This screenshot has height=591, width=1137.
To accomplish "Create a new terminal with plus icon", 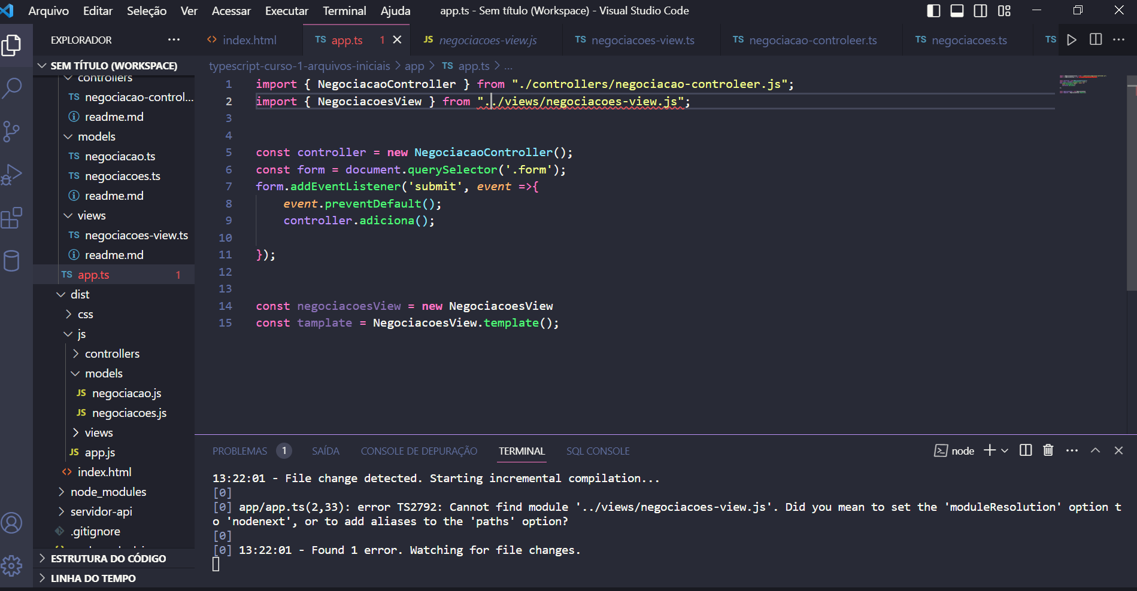I will click(x=990, y=450).
